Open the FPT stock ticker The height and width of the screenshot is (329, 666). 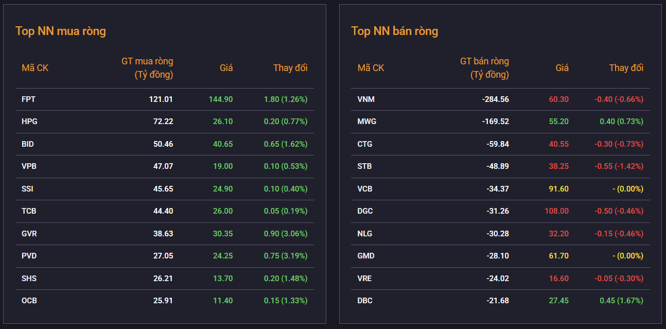coord(29,99)
